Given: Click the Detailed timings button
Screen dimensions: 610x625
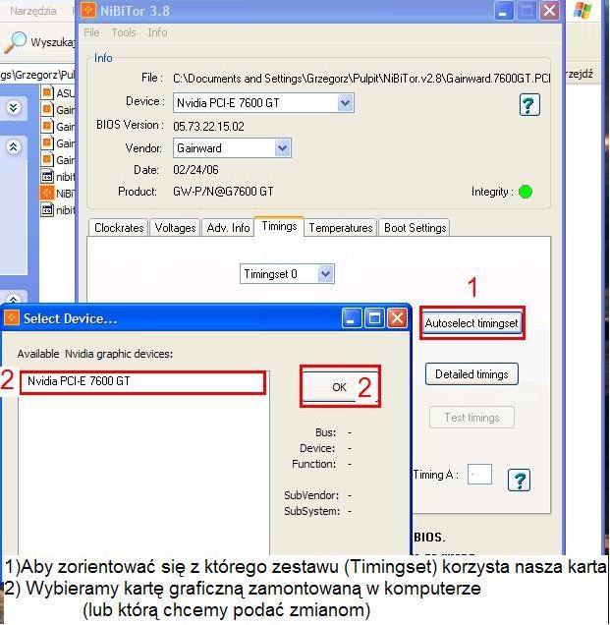Looking at the screenshot, I should point(471,374).
